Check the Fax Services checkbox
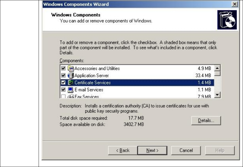This screenshot has width=243, height=167. point(63,96)
